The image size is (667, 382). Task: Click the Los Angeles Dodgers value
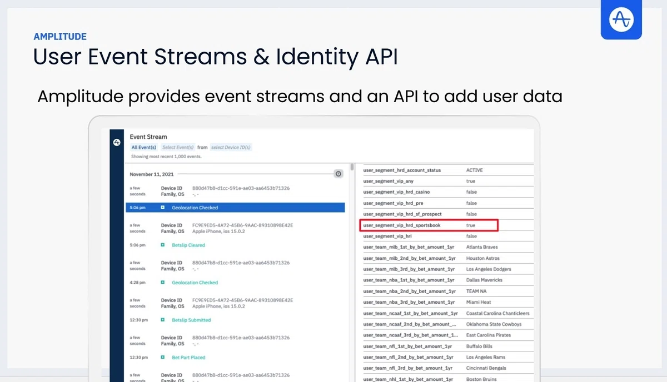coord(489,269)
